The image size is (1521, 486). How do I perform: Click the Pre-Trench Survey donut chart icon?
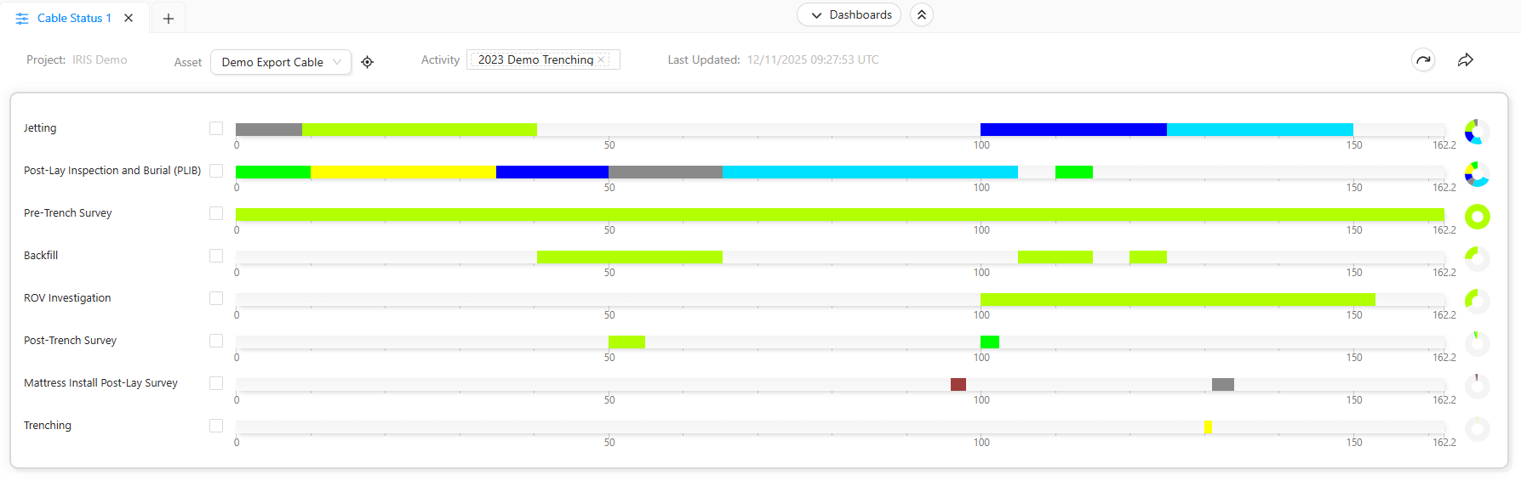coord(1478,217)
